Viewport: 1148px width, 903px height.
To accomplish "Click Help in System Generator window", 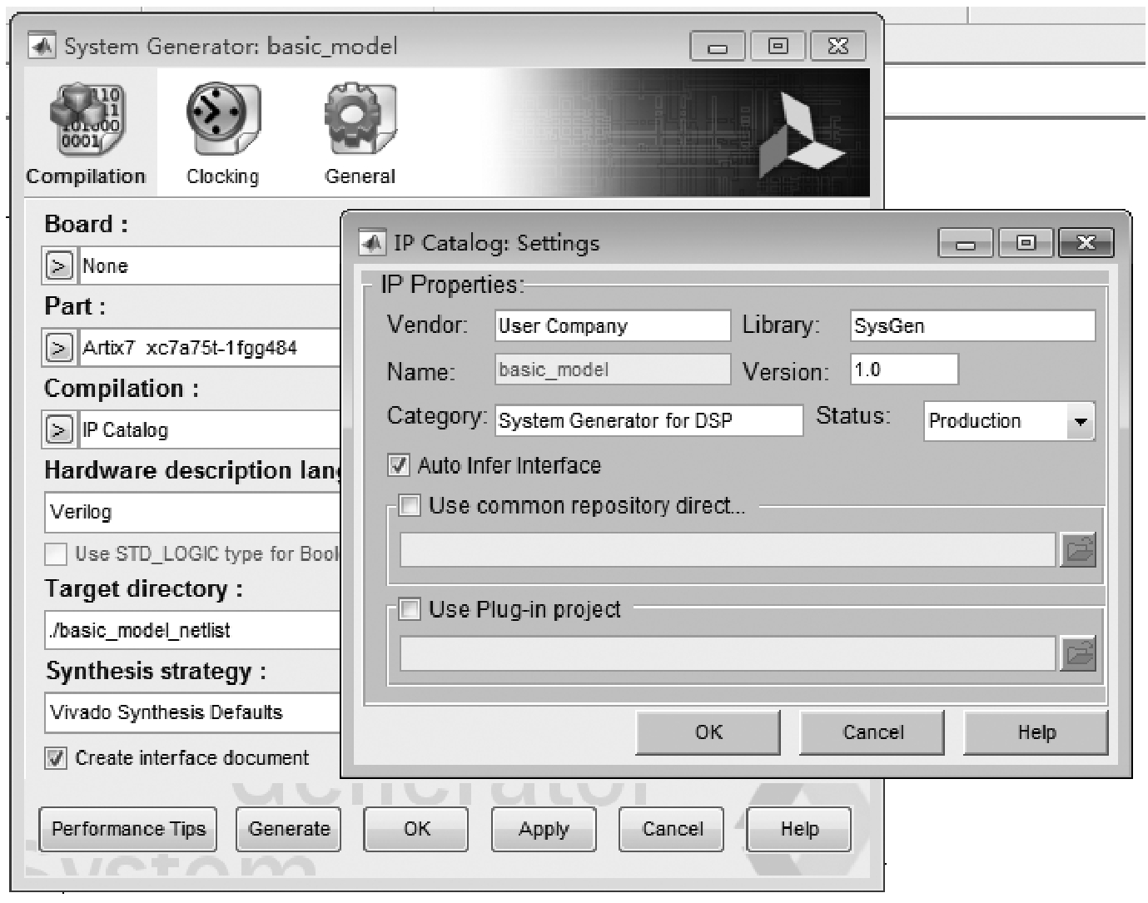I will tap(799, 829).
